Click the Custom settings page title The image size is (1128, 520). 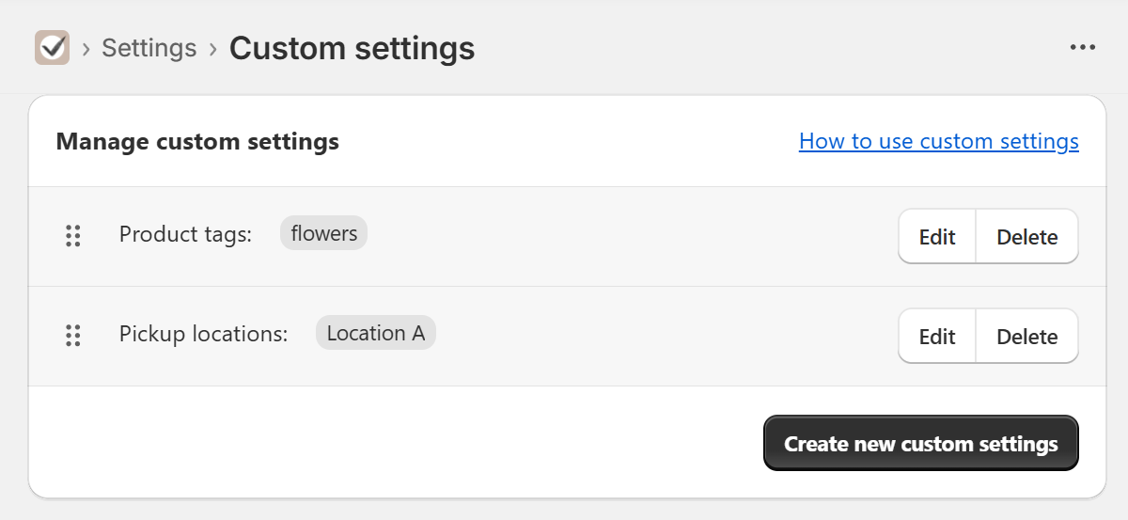click(352, 48)
